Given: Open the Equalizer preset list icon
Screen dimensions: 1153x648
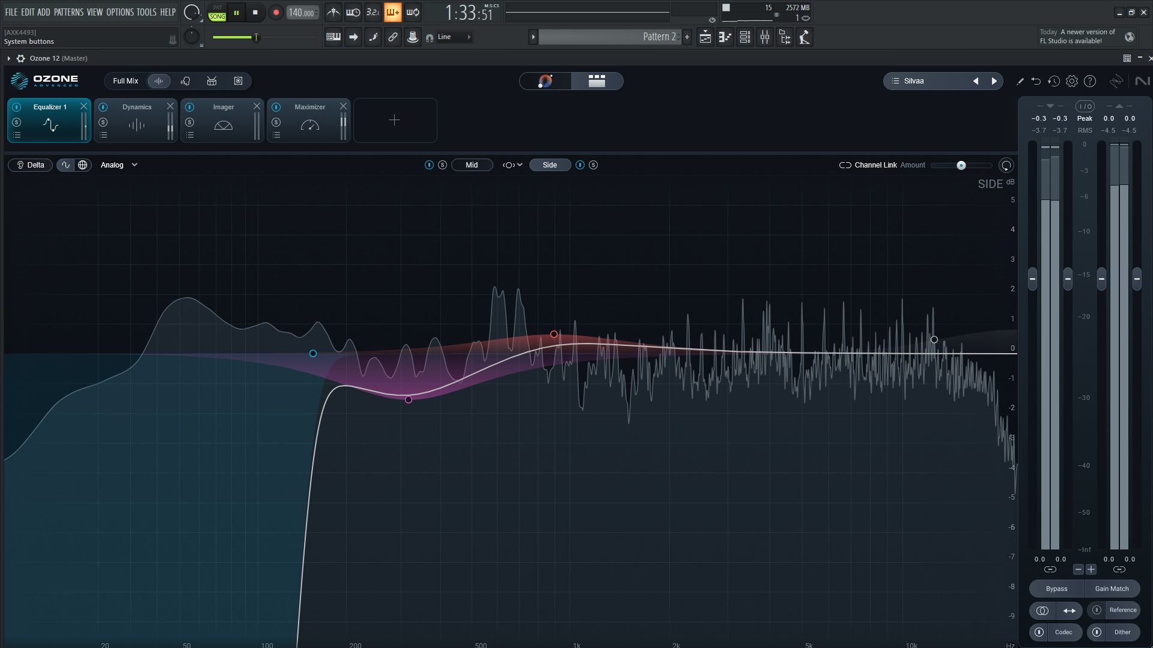Looking at the screenshot, I should click(x=17, y=135).
